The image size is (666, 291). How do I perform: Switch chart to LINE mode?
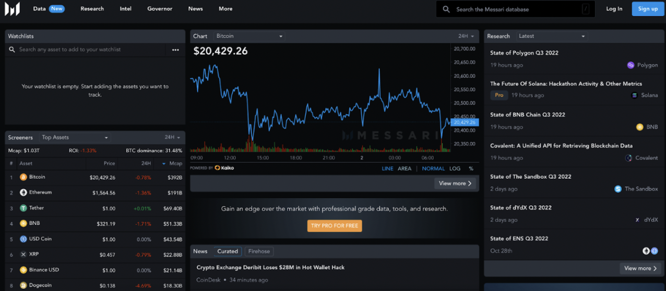pos(387,168)
